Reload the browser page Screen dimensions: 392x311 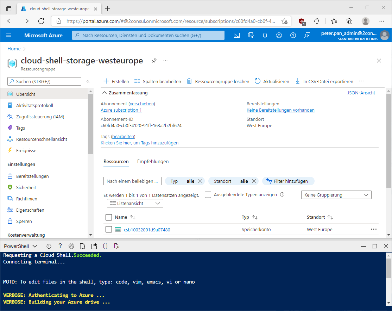pos(41,21)
